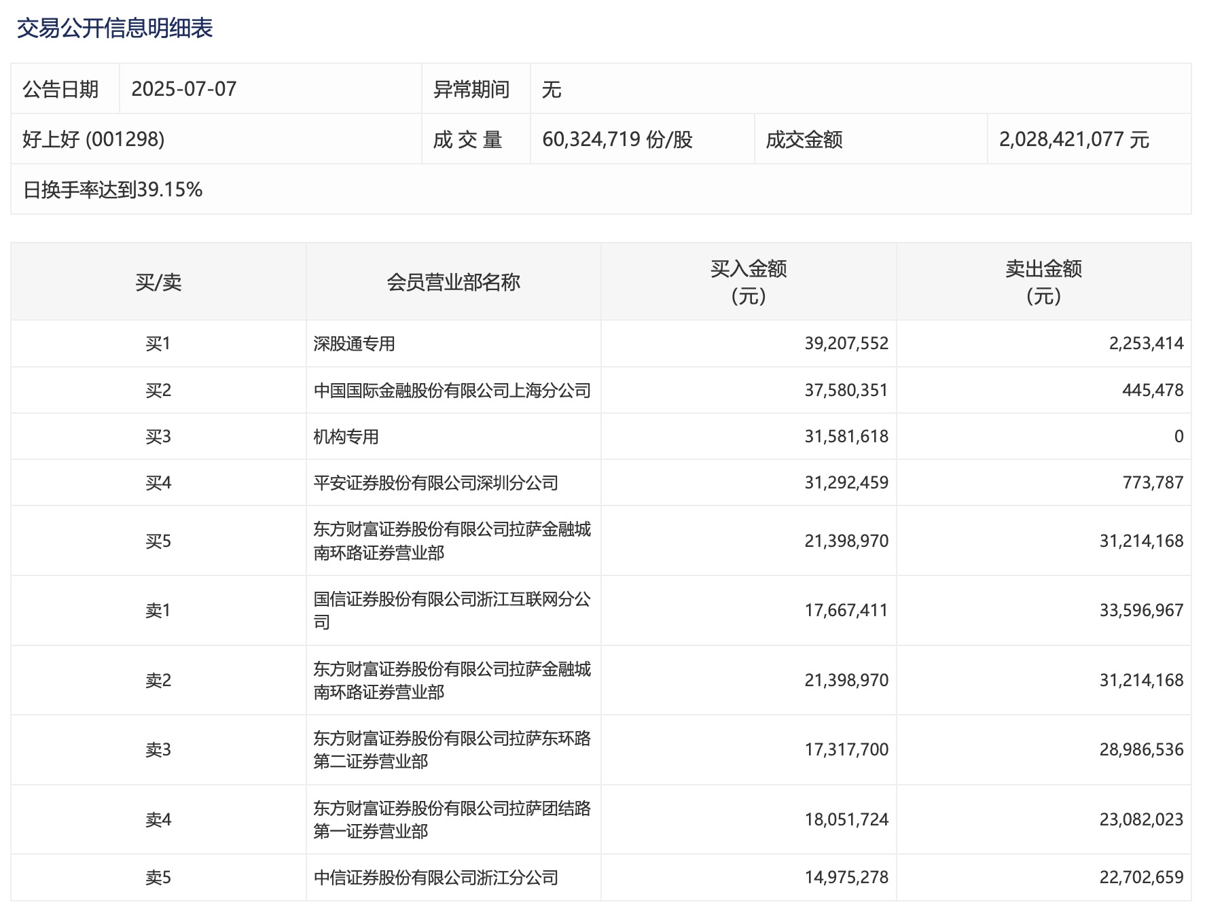Click 国信证券浙江互联网分公司 in 卖1 row

[452, 610]
